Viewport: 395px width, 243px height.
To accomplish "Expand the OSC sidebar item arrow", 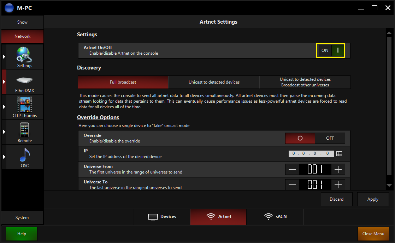I will 4,157.
